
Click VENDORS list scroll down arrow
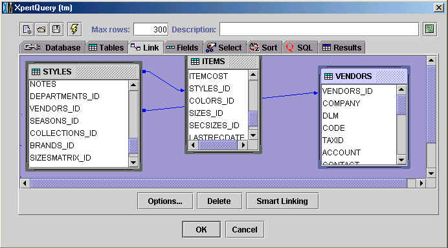tap(401, 160)
